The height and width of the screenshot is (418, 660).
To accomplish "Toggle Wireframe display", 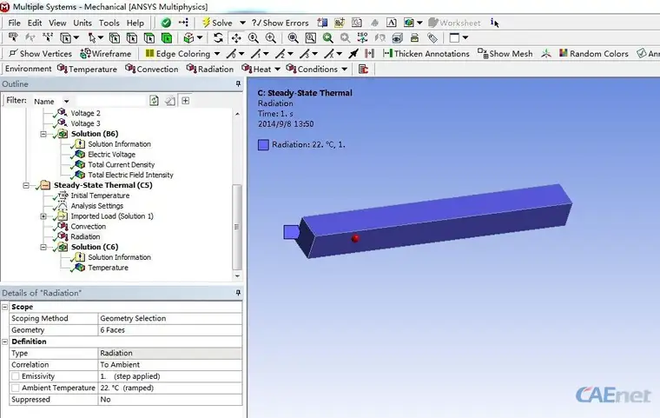I will 106,54.
